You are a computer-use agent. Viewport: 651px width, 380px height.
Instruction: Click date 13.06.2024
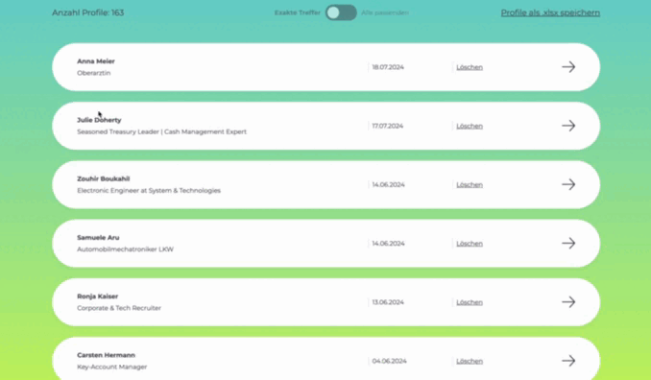point(388,302)
